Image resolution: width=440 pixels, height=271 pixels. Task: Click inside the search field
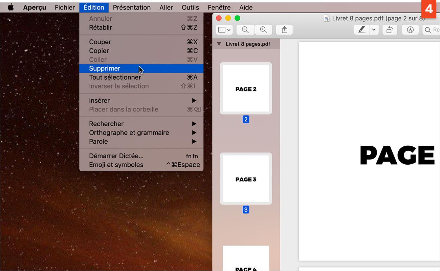(x=435, y=30)
